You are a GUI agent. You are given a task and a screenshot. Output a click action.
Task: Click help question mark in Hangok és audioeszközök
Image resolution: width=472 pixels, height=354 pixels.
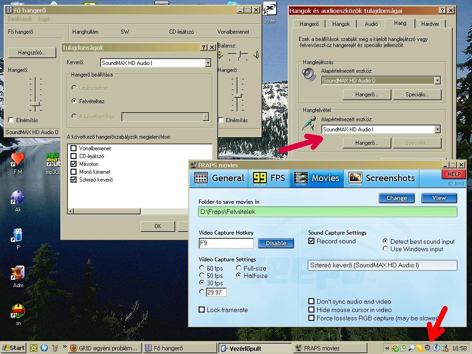pyautogui.click(x=442, y=11)
